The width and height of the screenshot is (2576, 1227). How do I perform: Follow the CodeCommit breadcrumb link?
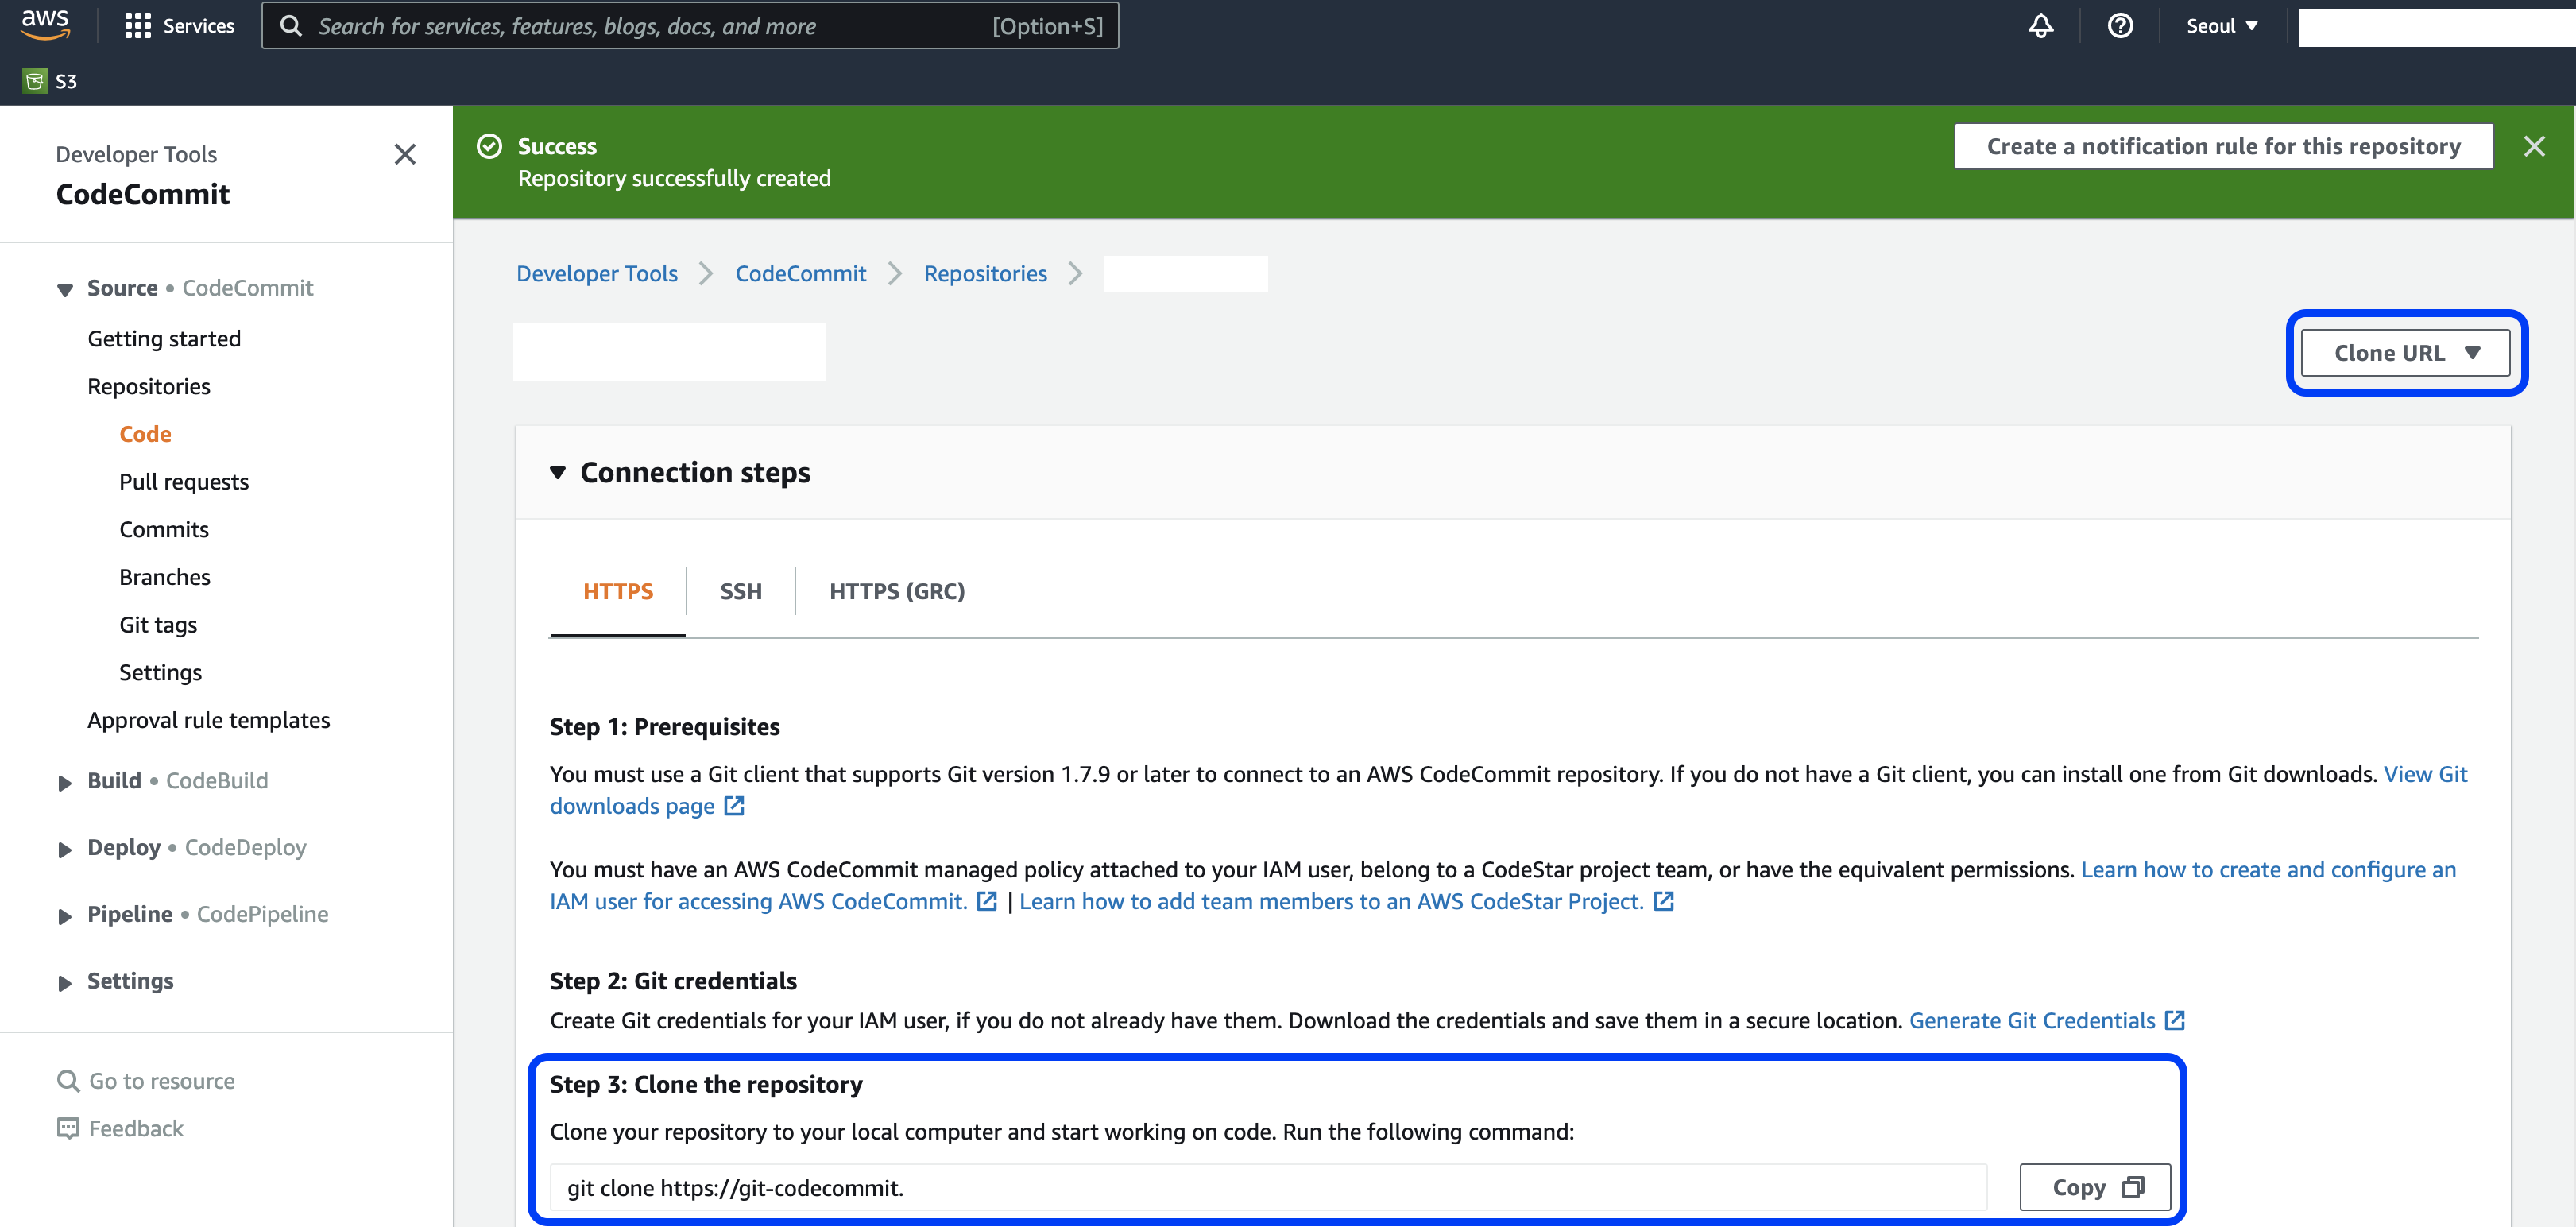800,274
